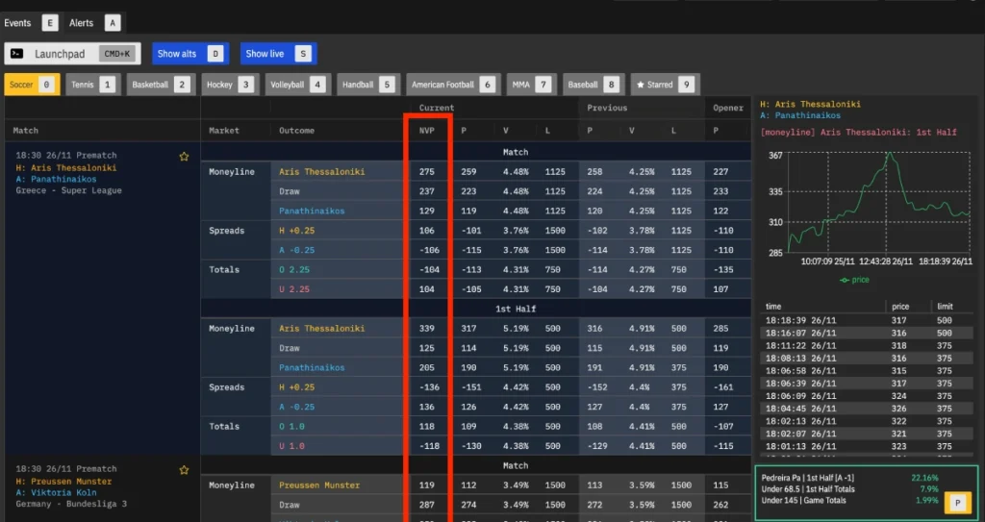Viewport: 985px width, 522px height.
Task: Open the Pedreira Pa 1st Half alert
Action: point(850,478)
